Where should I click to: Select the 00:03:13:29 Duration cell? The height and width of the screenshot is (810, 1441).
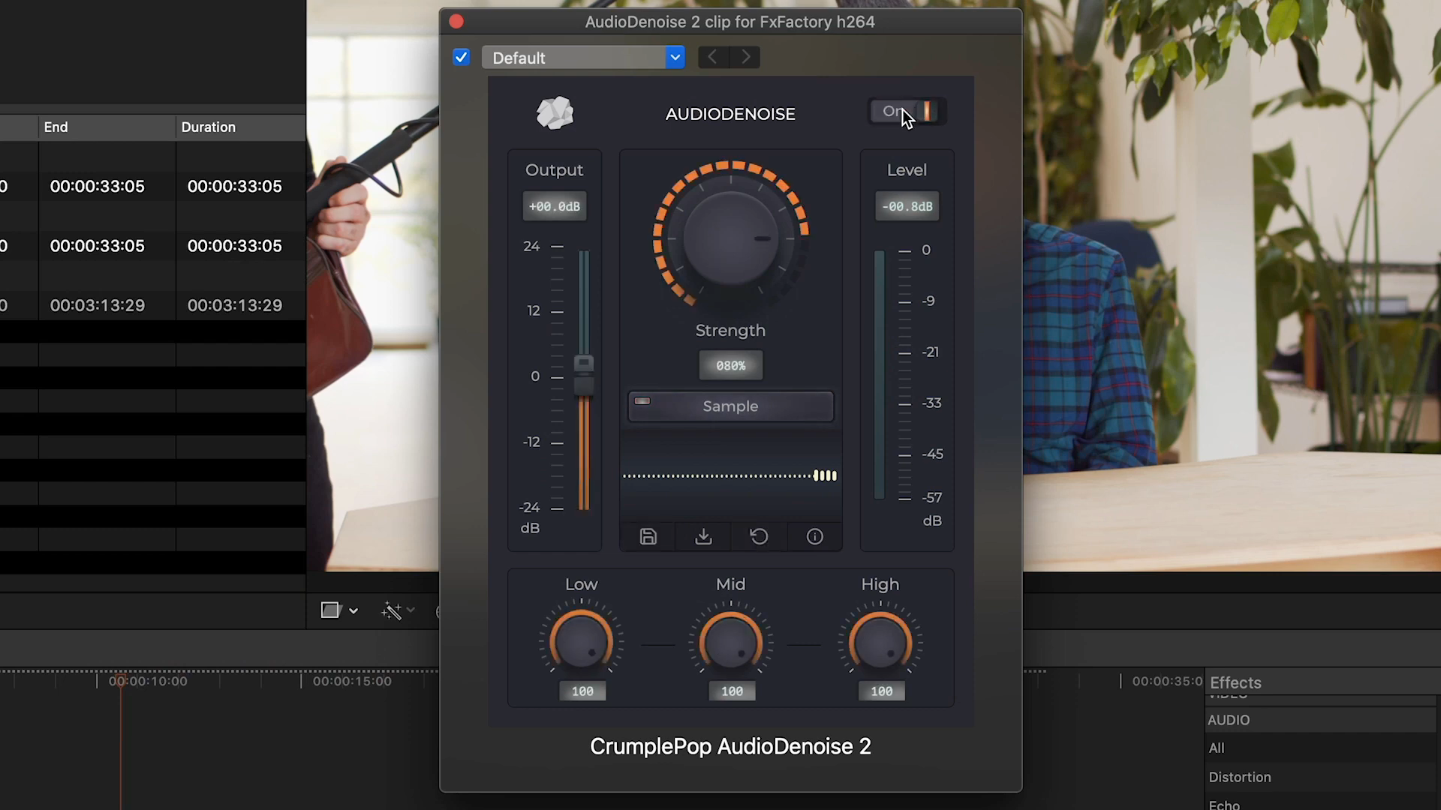(235, 305)
